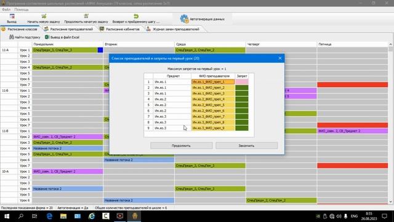
Task: Toggle Запрет cell for Ин.яз.2_ФИО_преп_6
Action: [242, 111]
